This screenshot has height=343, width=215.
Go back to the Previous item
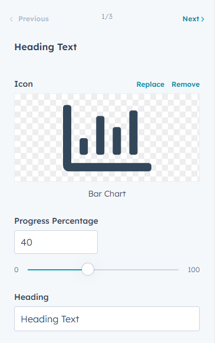(x=29, y=19)
